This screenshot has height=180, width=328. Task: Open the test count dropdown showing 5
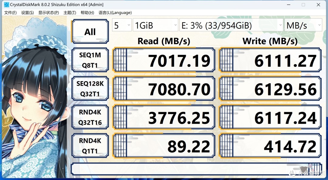click(x=122, y=25)
